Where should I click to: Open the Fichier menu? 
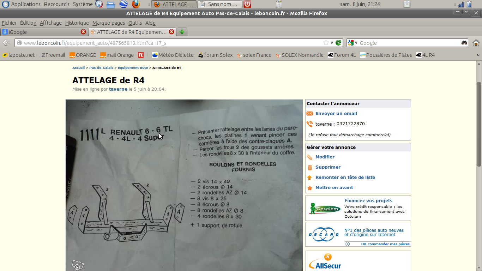click(9, 23)
